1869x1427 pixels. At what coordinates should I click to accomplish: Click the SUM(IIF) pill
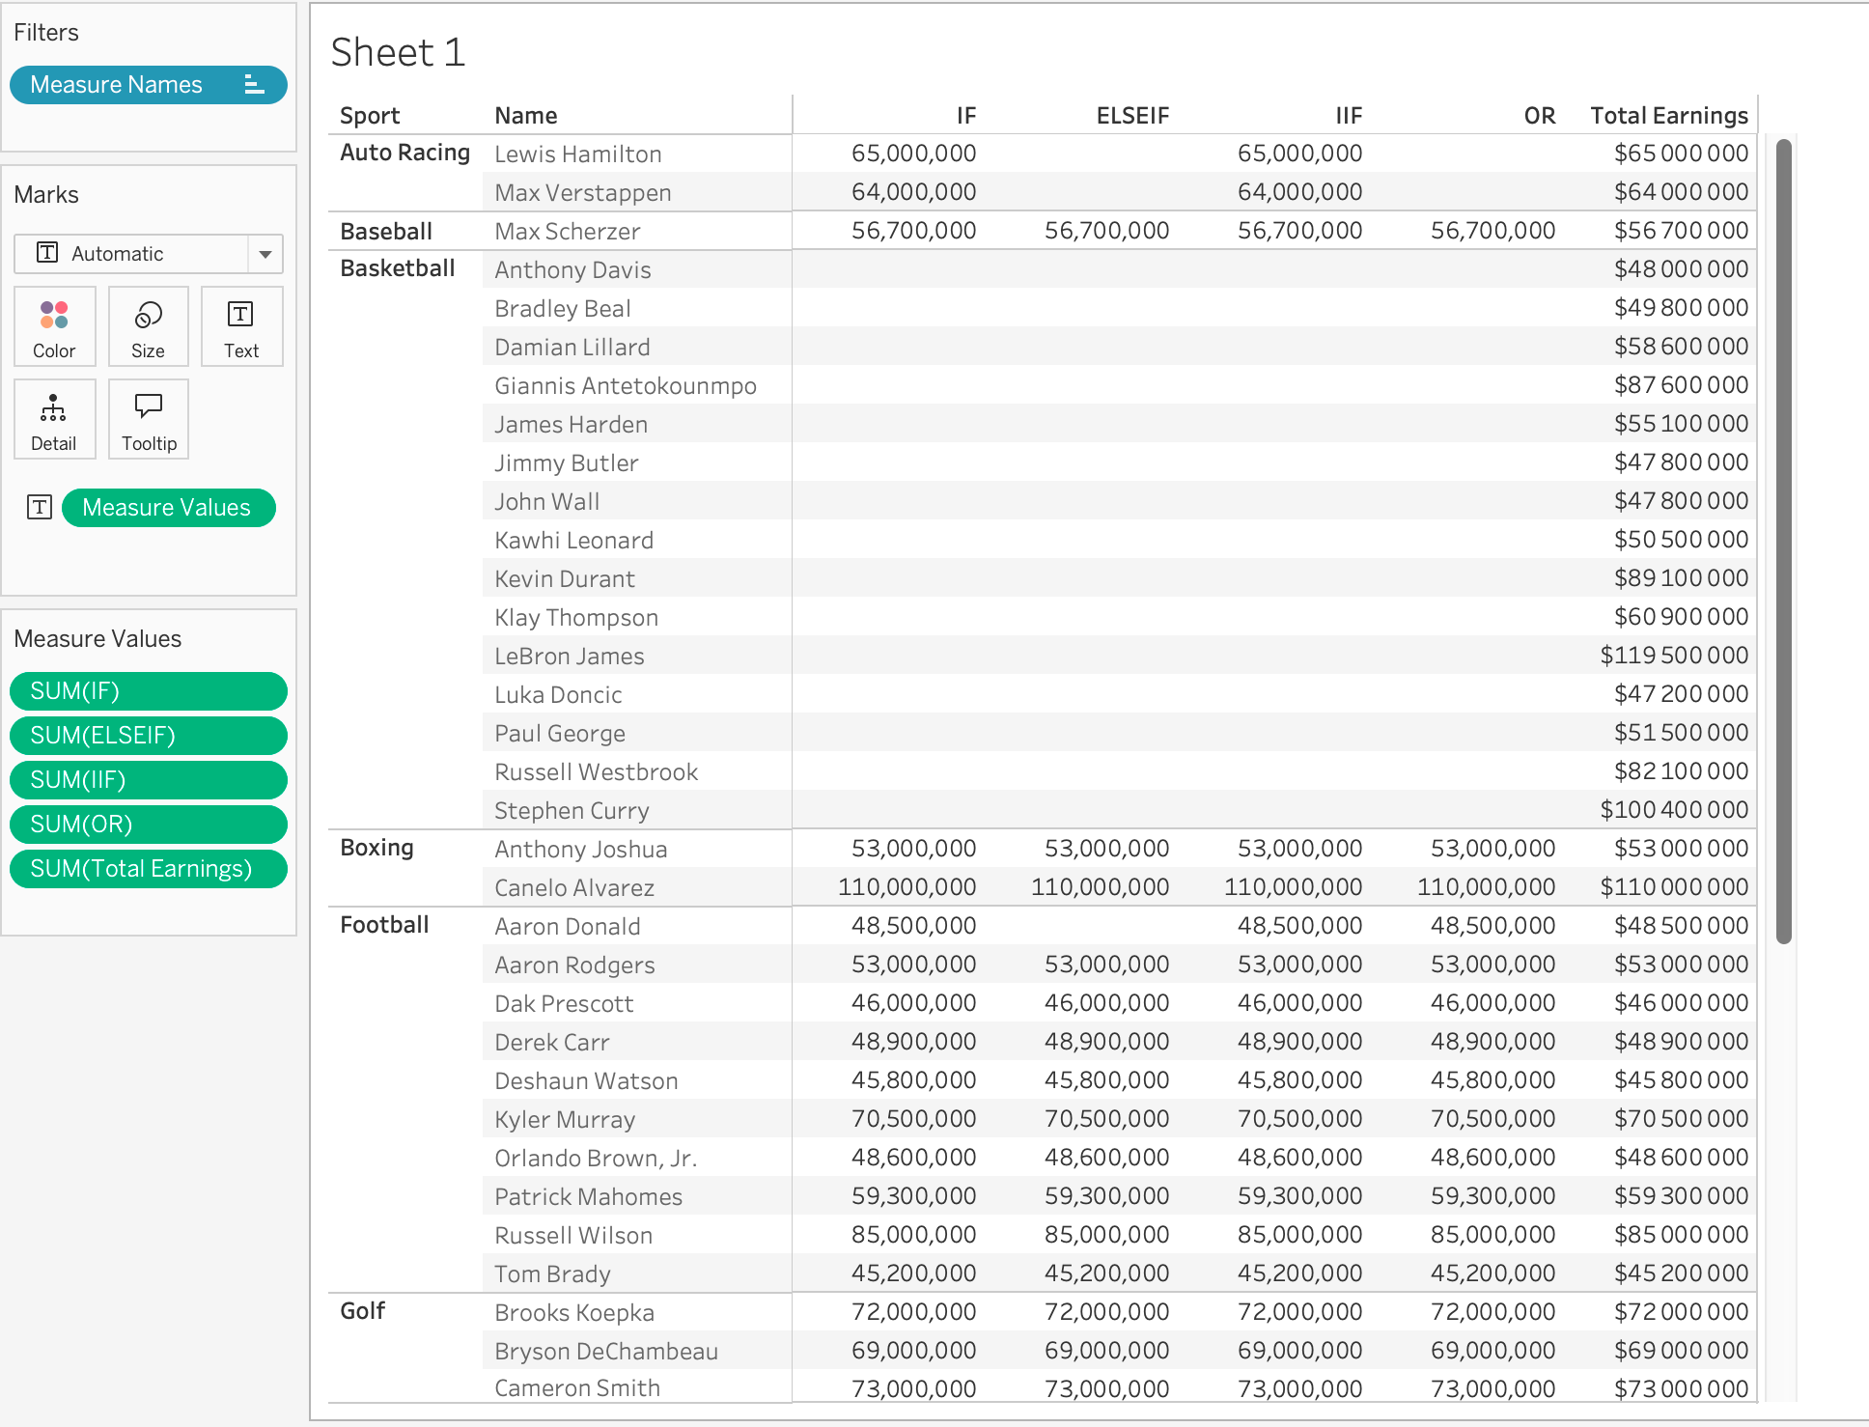148,780
